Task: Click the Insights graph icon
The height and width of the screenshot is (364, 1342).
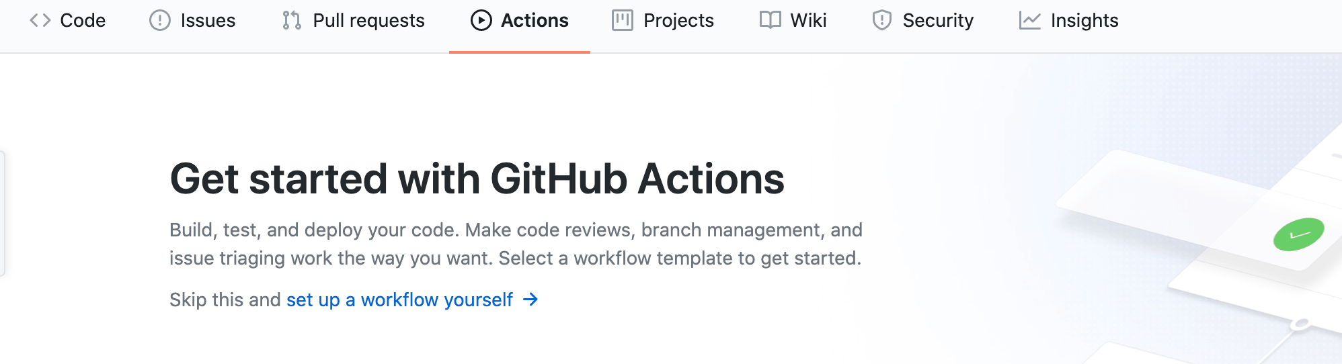Action: pos(1030,20)
